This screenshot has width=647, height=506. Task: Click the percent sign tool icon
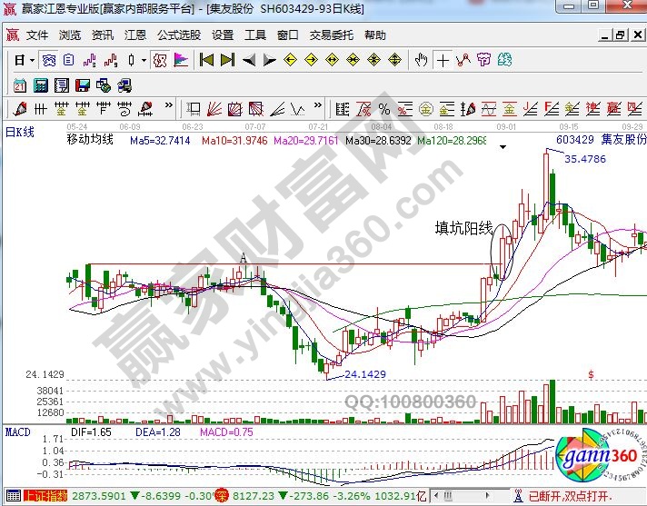pos(384,109)
